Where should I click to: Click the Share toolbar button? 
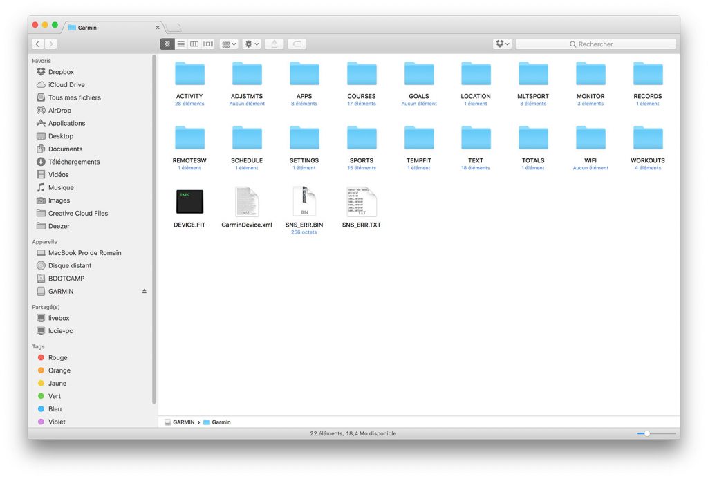coord(274,44)
